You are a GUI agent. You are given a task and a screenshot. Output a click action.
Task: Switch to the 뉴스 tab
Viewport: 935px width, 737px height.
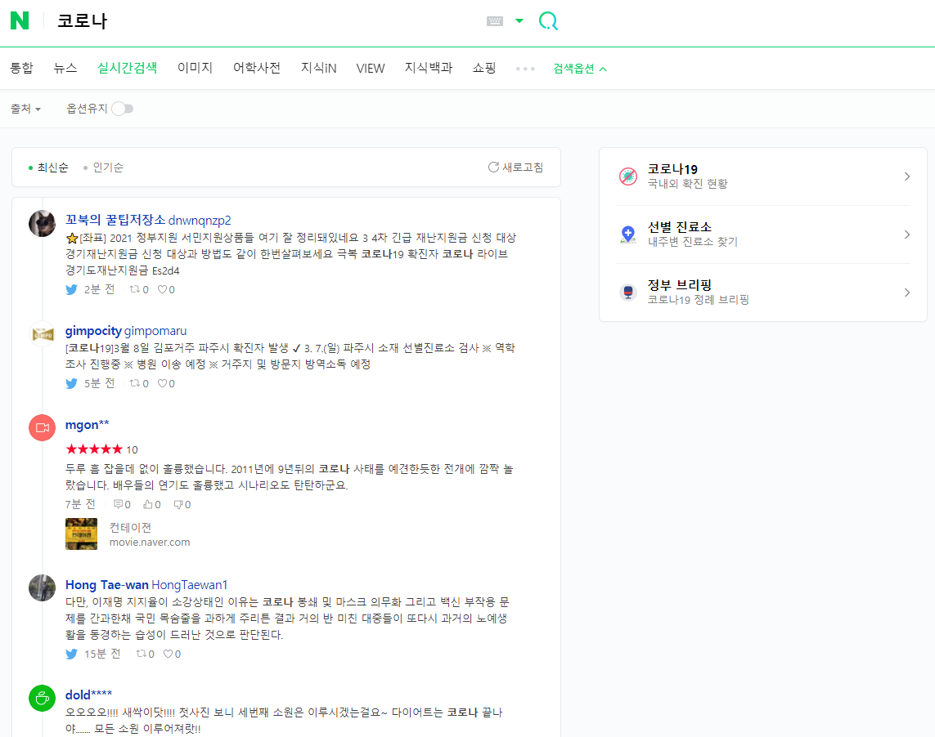click(x=65, y=69)
